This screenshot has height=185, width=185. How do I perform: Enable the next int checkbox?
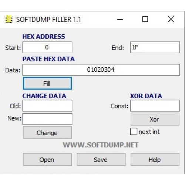(134, 131)
